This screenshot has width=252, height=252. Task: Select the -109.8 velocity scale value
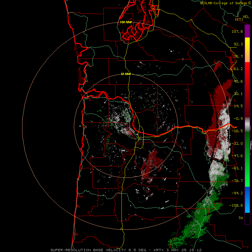[x=236, y=206]
